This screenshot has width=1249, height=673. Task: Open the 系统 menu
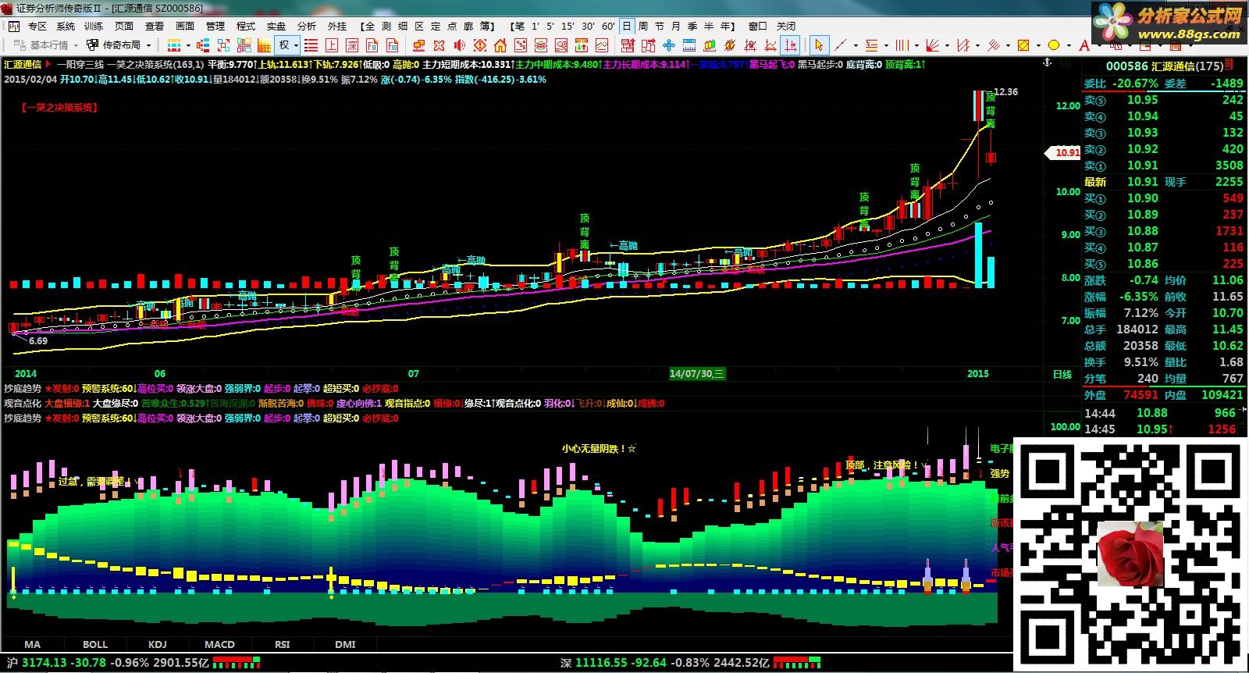tap(66, 26)
